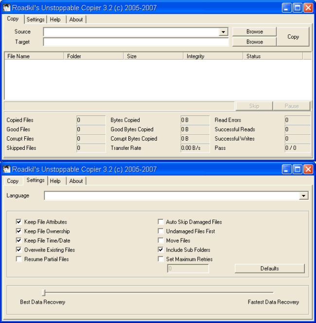Enable the Move Files checkbox
316x323 pixels.
click(161, 240)
